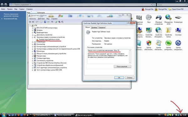Click the Open/Close PSD toolbar button
This screenshot has width=188, height=117.
coord(176,9)
